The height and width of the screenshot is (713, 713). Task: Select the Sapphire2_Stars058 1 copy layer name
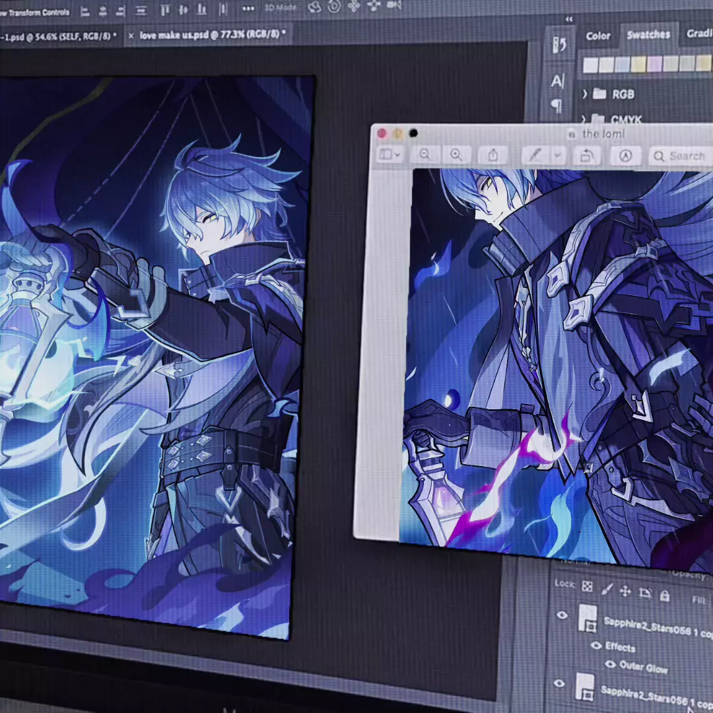click(658, 628)
